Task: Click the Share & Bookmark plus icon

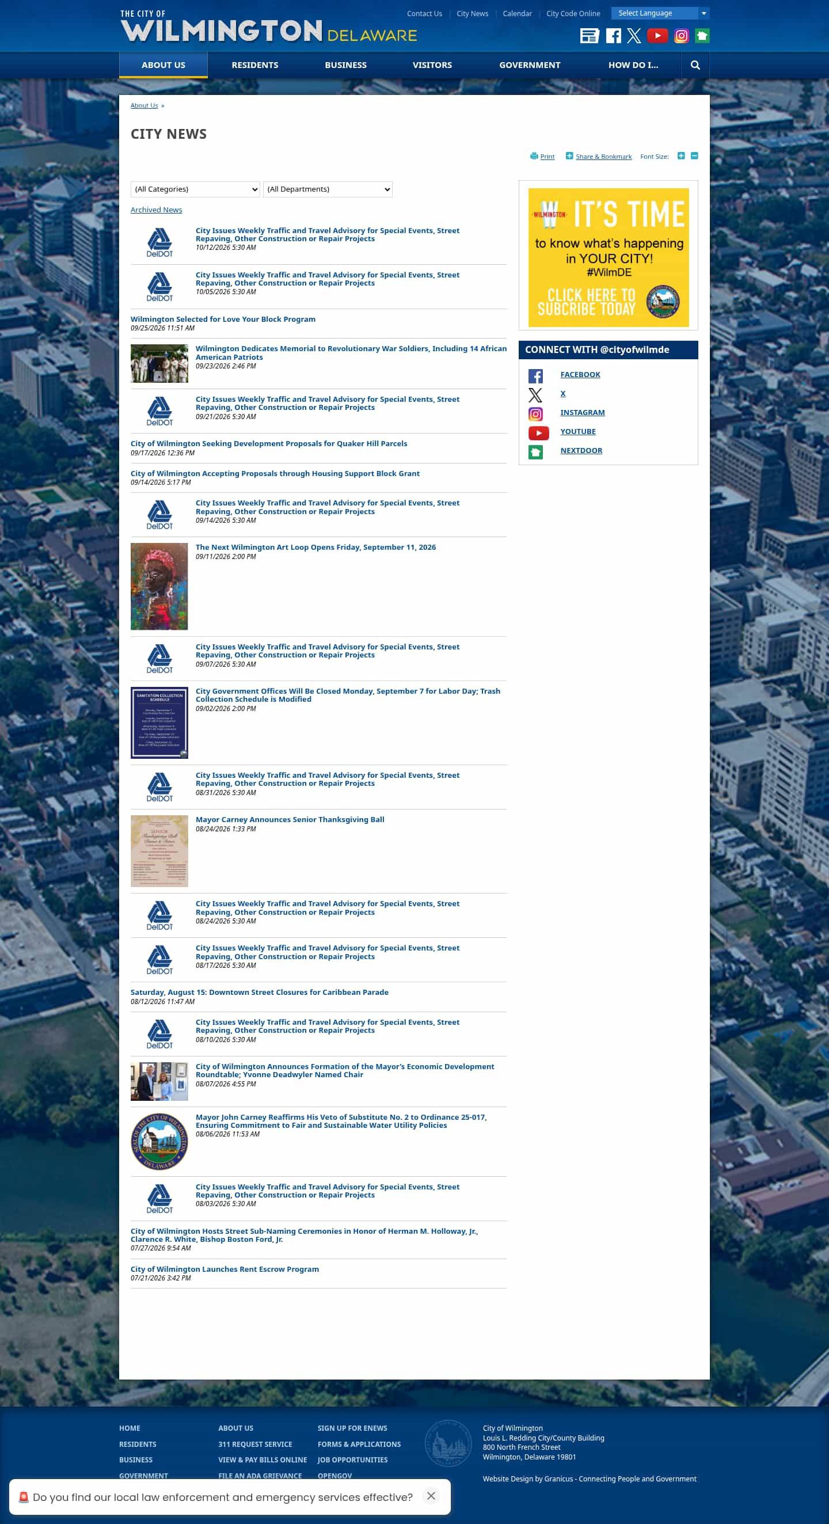Action: point(569,156)
